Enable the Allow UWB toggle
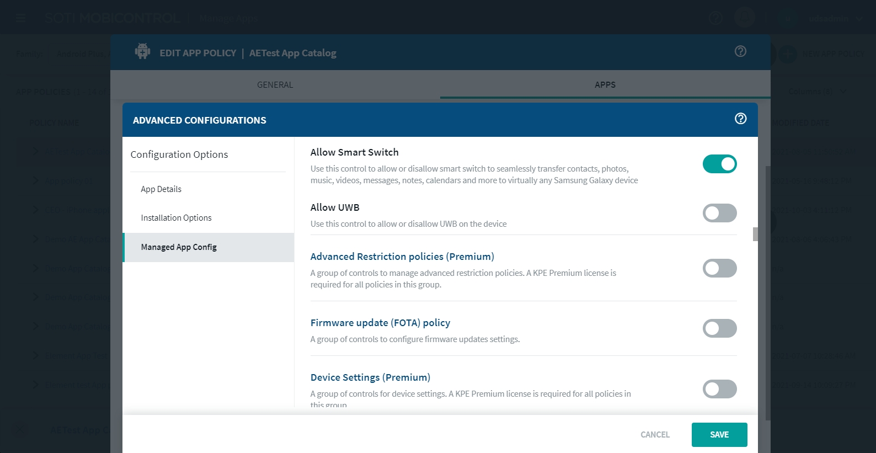This screenshot has height=453, width=876. (719, 213)
